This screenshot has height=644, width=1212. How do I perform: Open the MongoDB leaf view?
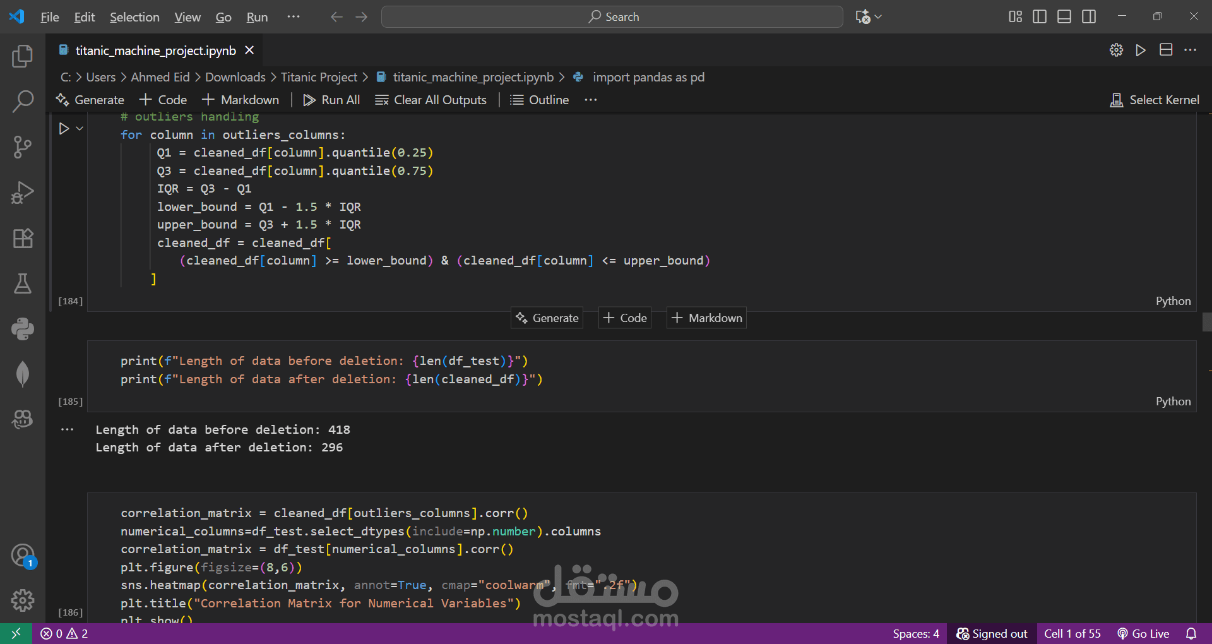pos(23,374)
